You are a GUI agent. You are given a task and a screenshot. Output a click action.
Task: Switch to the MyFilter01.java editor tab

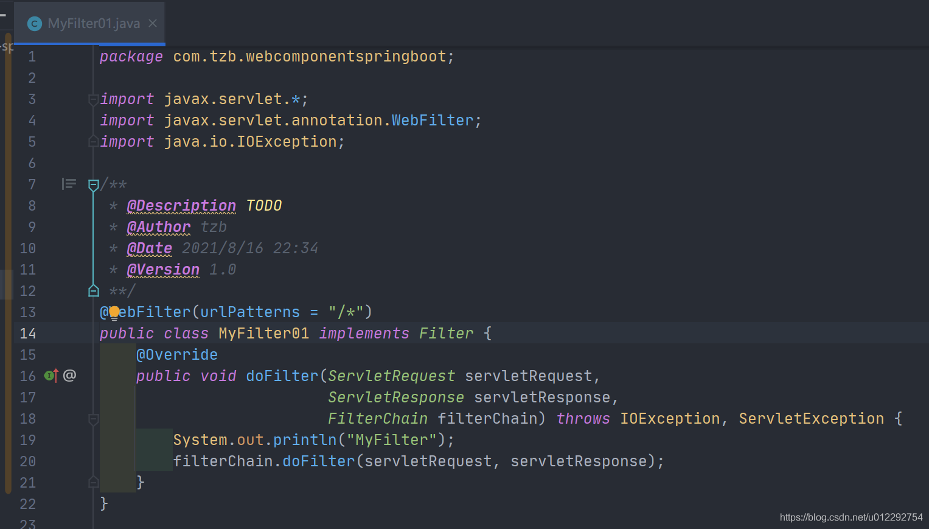89,23
